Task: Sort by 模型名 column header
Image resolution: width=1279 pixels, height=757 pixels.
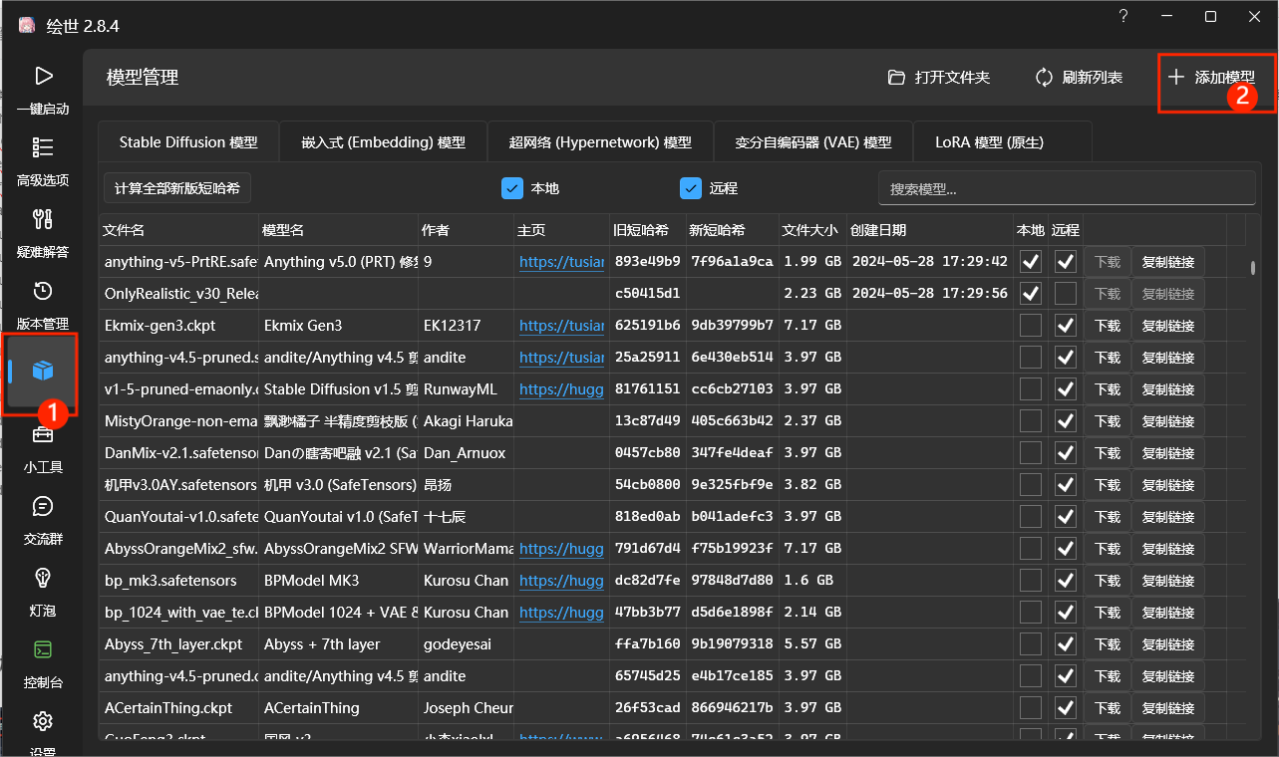Action: (338, 230)
